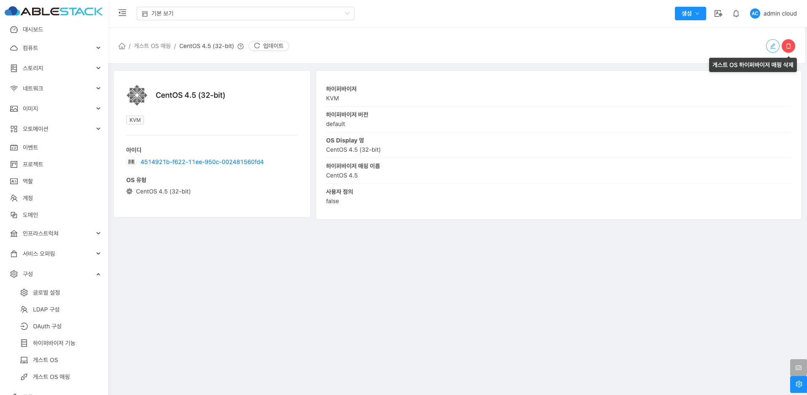This screenshot has width=807, height=395.
Task: Open 게스트 OS 매핑 submenu item
Action: point(54,377)
